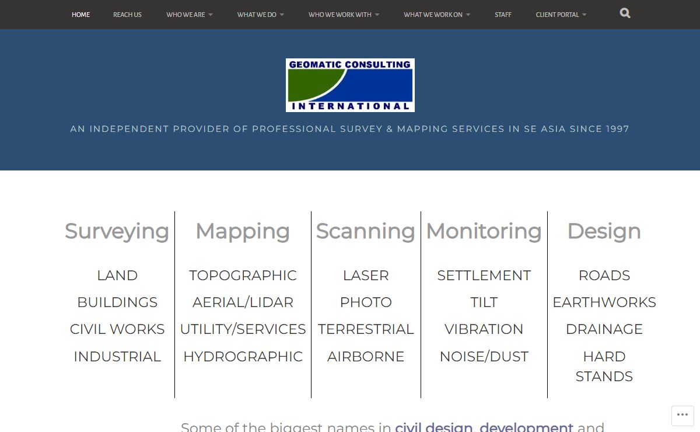700x432 pixels.
Task: Follow the 'development' link
Action: (526, 427)
